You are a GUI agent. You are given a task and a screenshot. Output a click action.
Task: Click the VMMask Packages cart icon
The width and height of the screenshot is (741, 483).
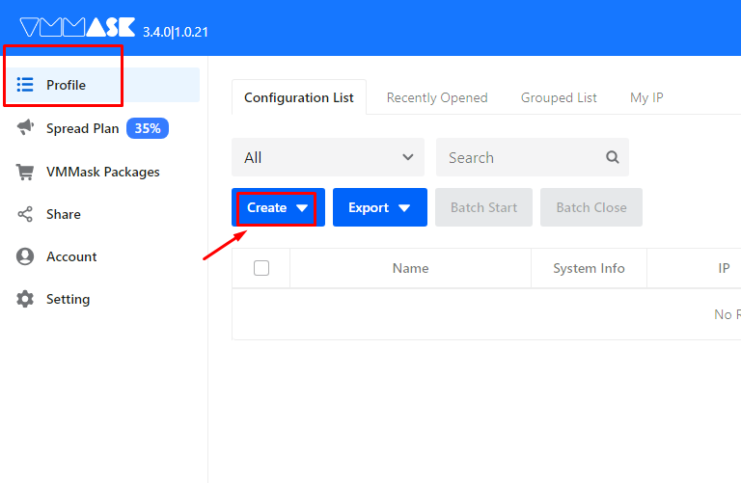click(x=26, y=172)
